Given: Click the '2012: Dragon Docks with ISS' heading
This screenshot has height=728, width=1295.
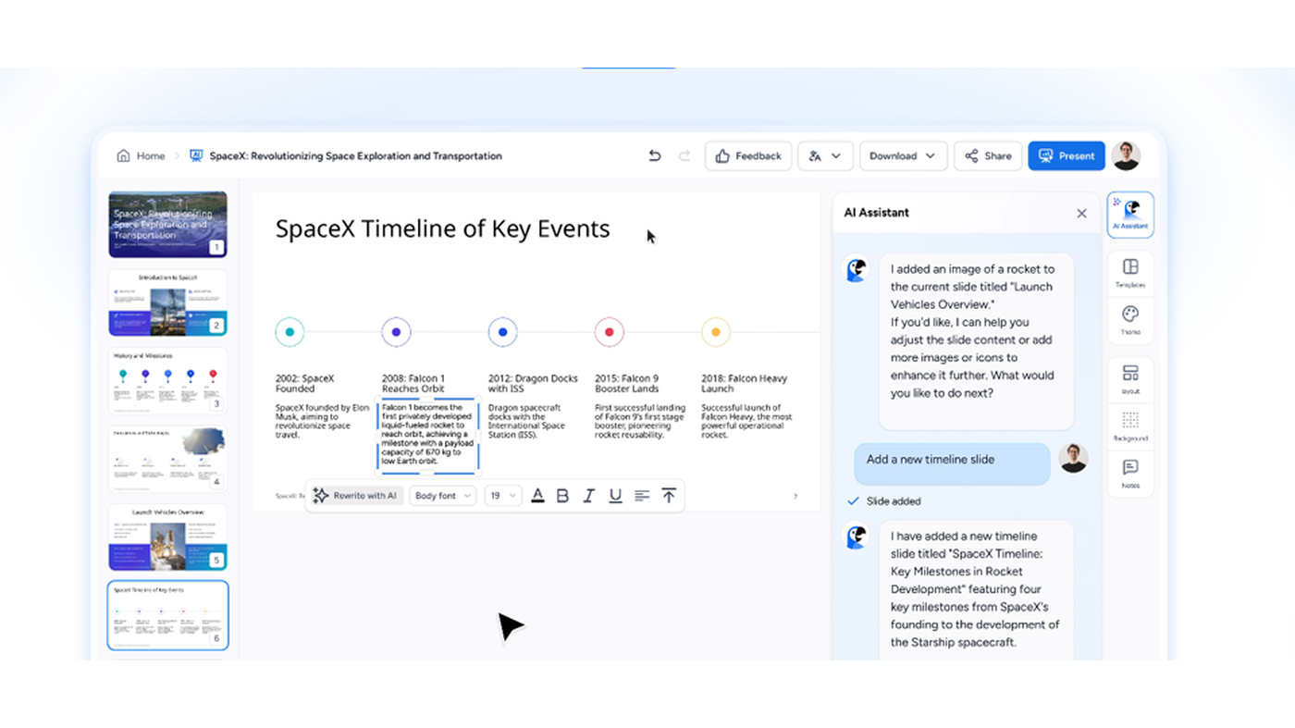Looking at the screenshot, I should [533, 383].
